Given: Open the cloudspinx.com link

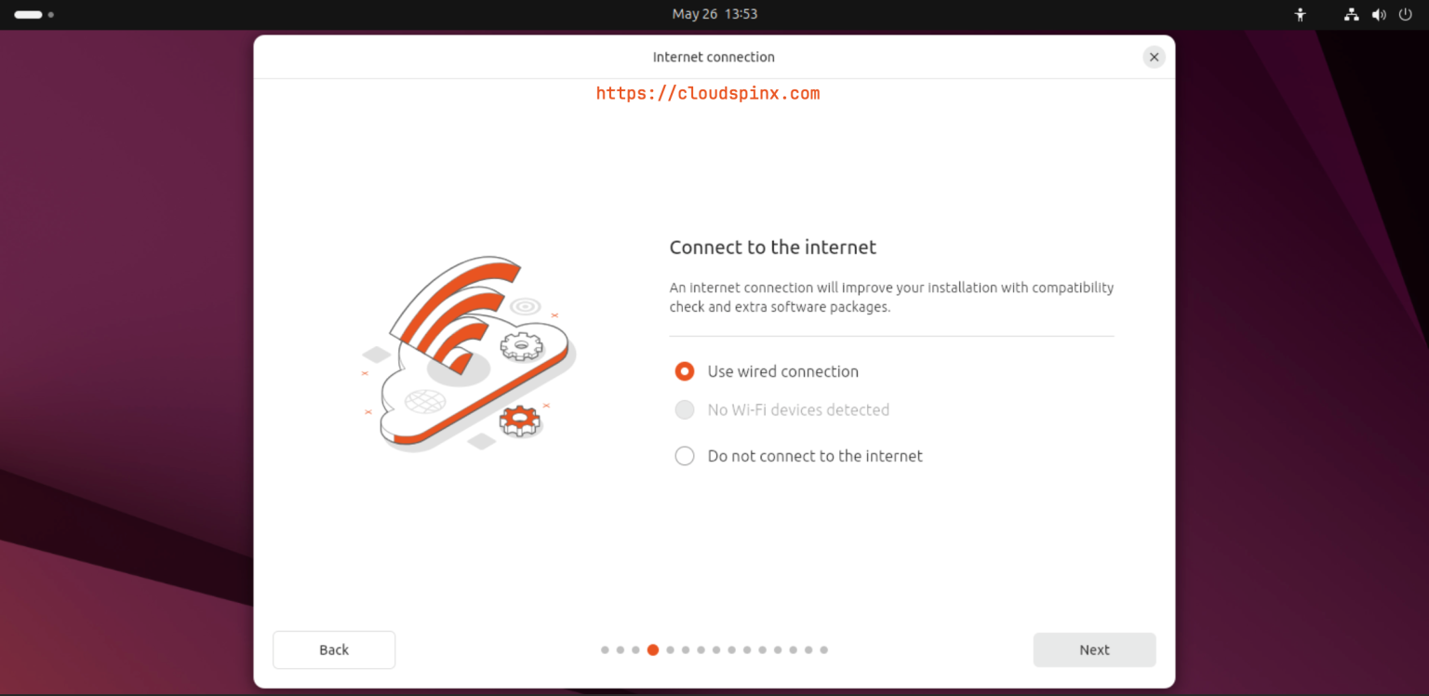Looking at the screenshot, I should 708,92.
